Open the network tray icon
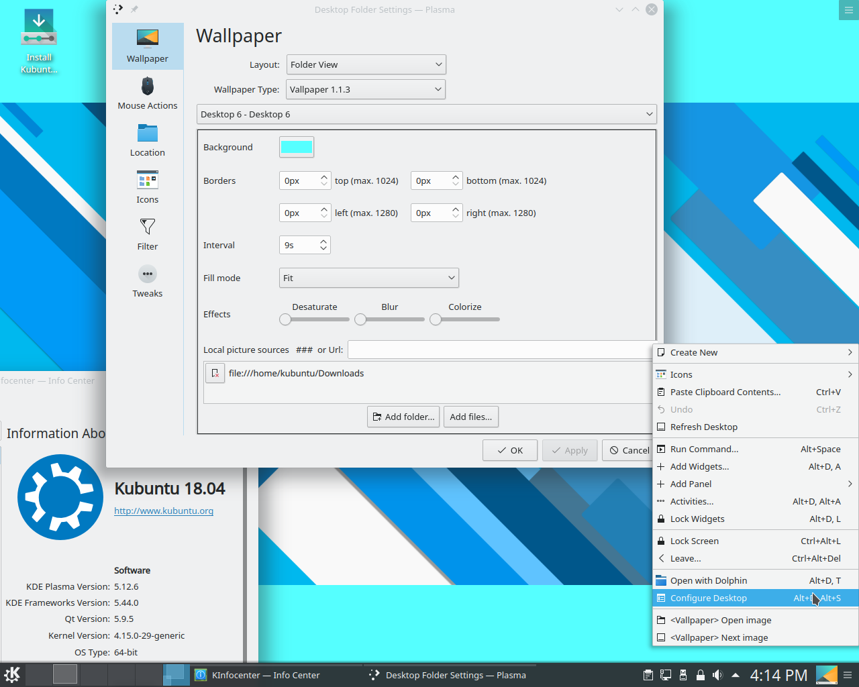The width and height of the screenshot is (859, 687). (666, 675)
